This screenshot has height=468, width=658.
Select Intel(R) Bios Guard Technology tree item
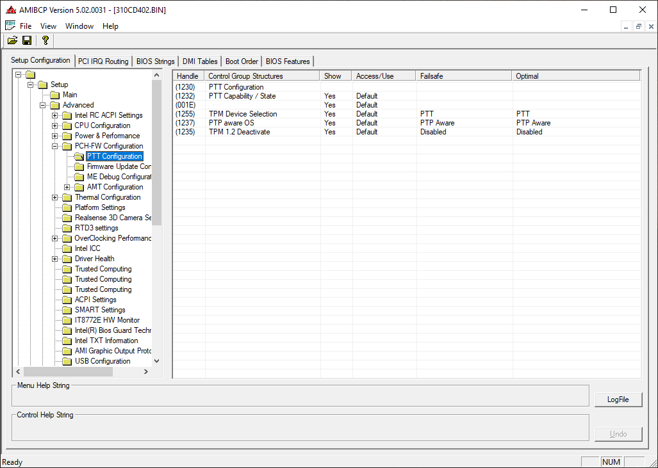113,330
